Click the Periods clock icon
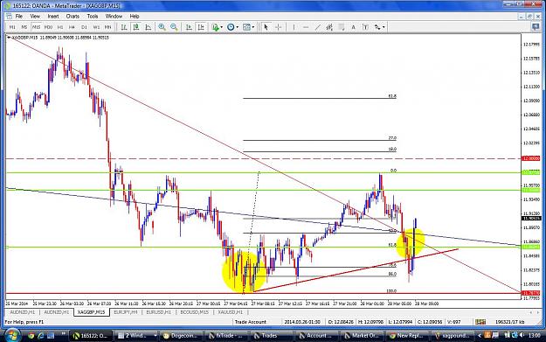The width and height of the screenshot is (546, 342). point(231,27)
